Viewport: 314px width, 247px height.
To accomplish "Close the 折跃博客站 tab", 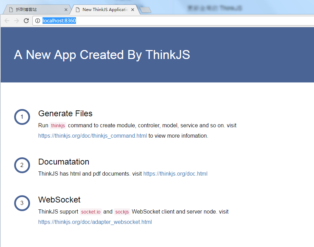I will tap(66, 10).
